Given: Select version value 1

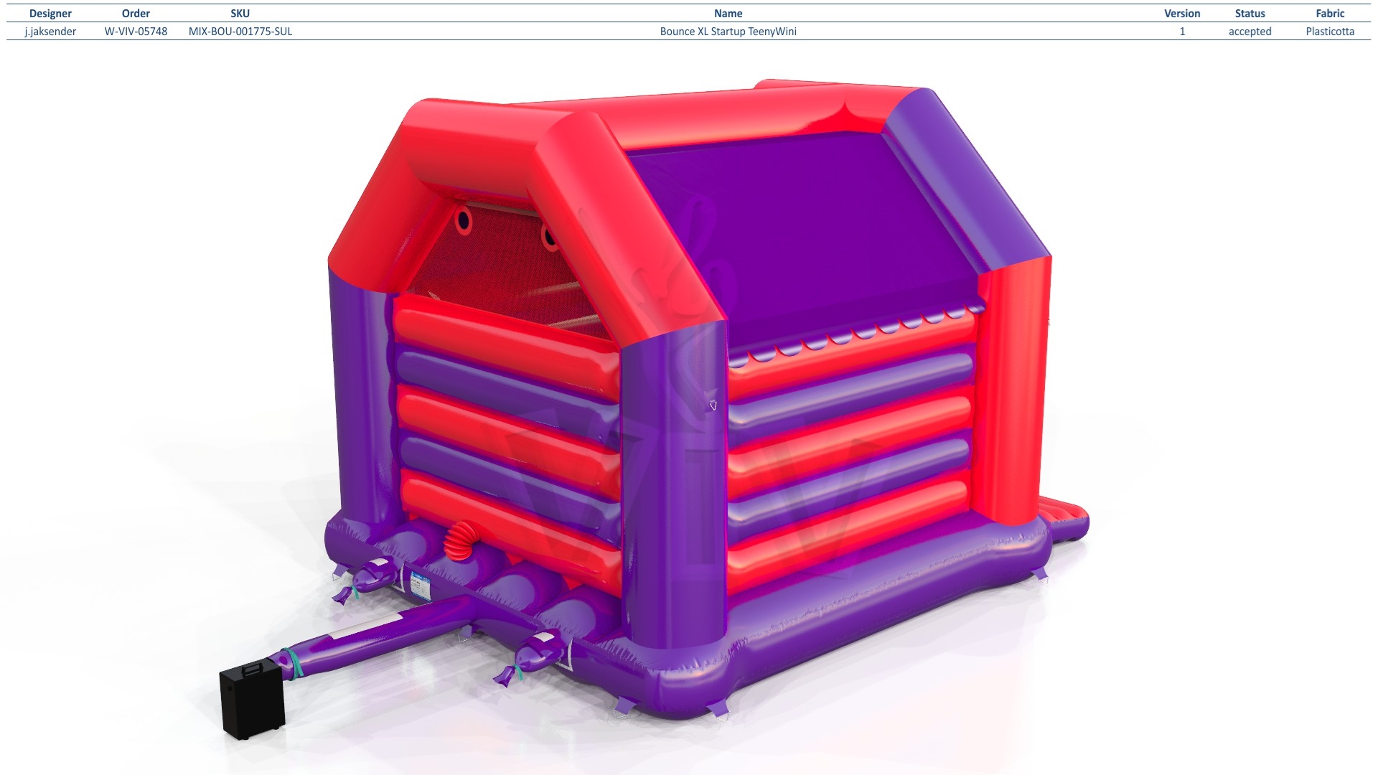Looking at the screenshot, I should coord(1182,32).
